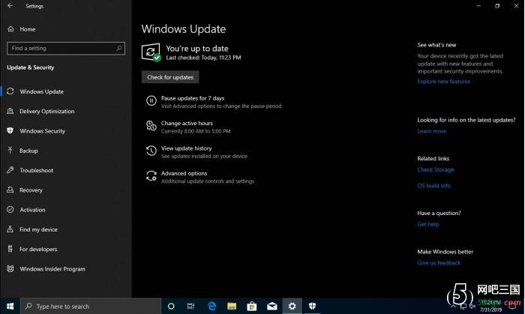Click the taskbar Type here to search box

[x=91, y=306]
